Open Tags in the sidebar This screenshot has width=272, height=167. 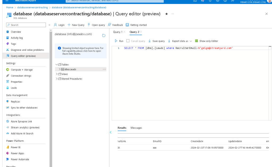[x=13, y=44]
